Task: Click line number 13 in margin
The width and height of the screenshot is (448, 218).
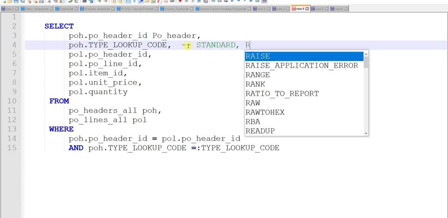Action: [x=12, y=129]
